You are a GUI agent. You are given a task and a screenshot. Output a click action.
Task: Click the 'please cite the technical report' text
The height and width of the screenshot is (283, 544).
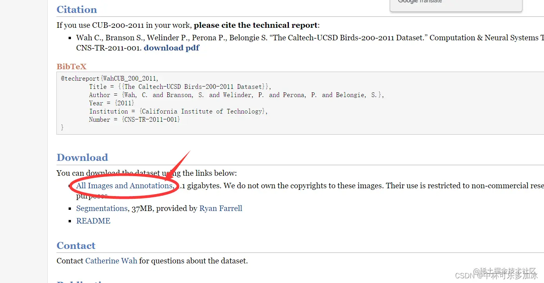[256, 25]
